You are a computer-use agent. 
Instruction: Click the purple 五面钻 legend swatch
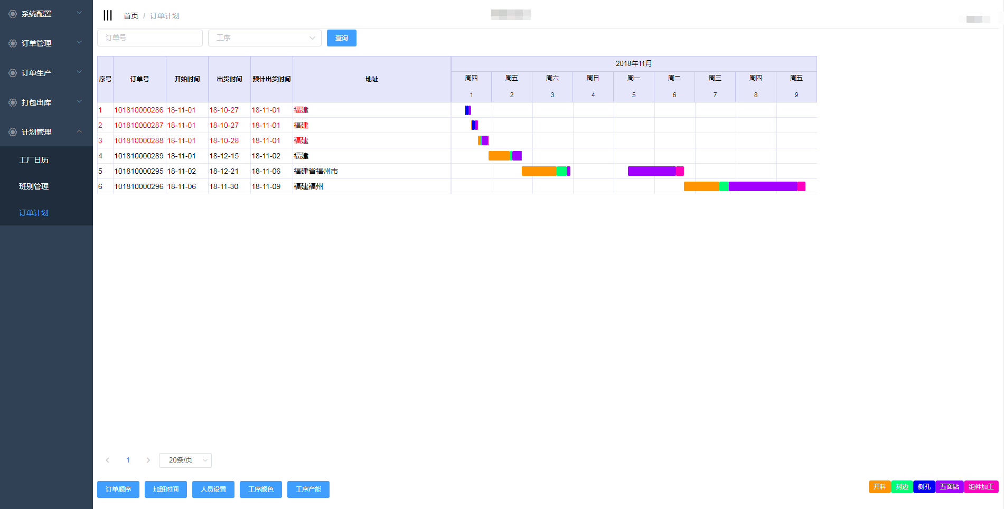point(949,487)
